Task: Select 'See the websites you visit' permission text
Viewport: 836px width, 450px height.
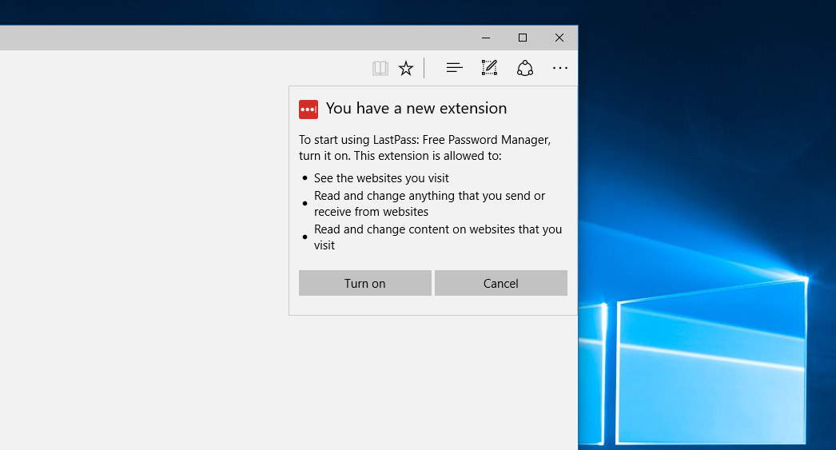Action: [x=381, y=178]
